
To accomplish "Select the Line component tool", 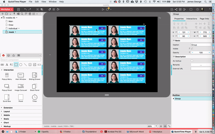I will click(25, 65).
